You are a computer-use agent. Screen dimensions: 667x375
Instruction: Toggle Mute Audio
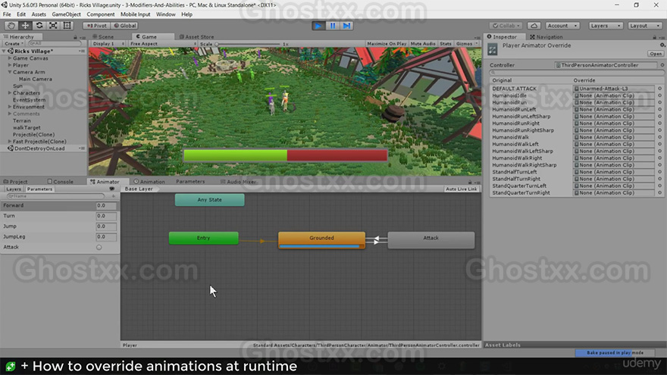(423, 44)
